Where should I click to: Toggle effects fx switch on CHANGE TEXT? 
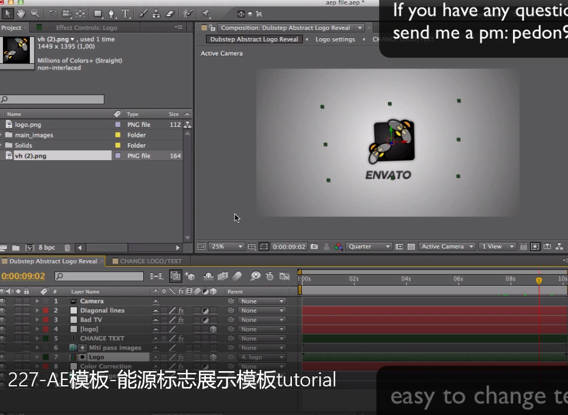tap(181, 338)
